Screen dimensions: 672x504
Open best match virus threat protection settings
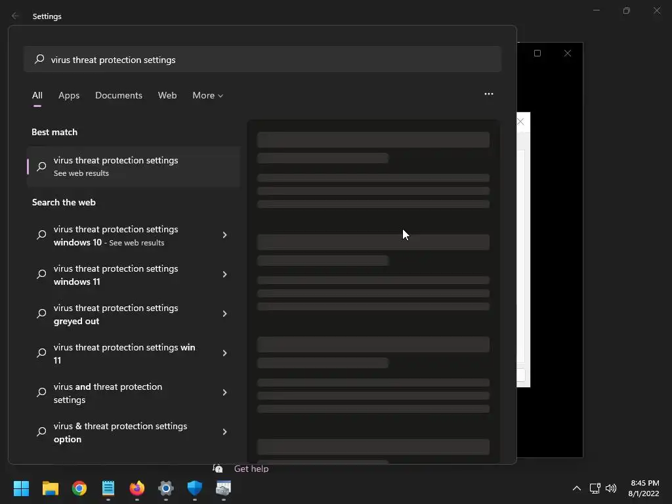(133, 166)
